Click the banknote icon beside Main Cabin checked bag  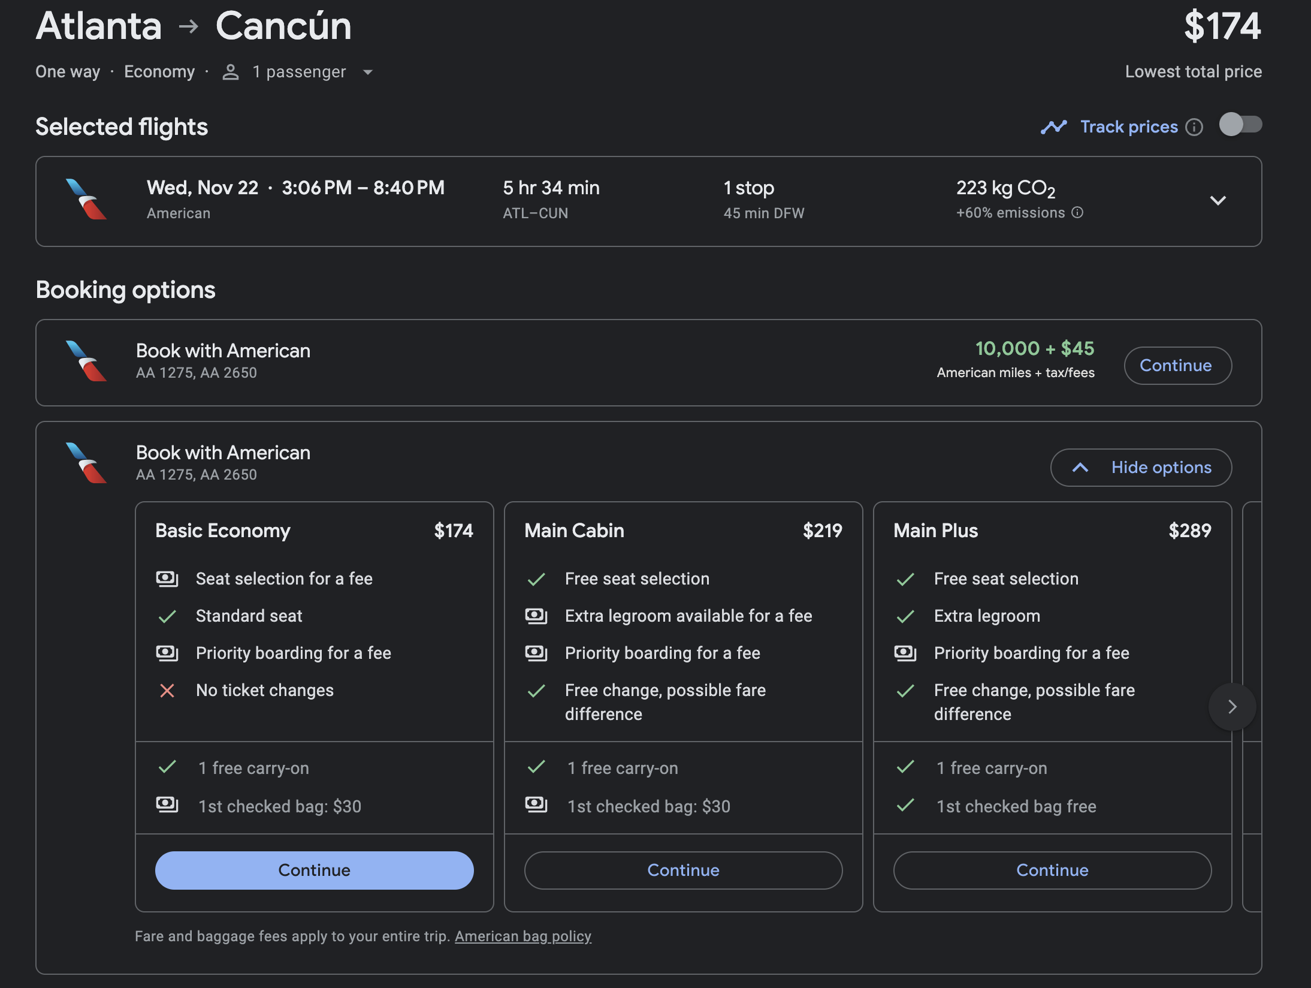click(x=537, y=806)
